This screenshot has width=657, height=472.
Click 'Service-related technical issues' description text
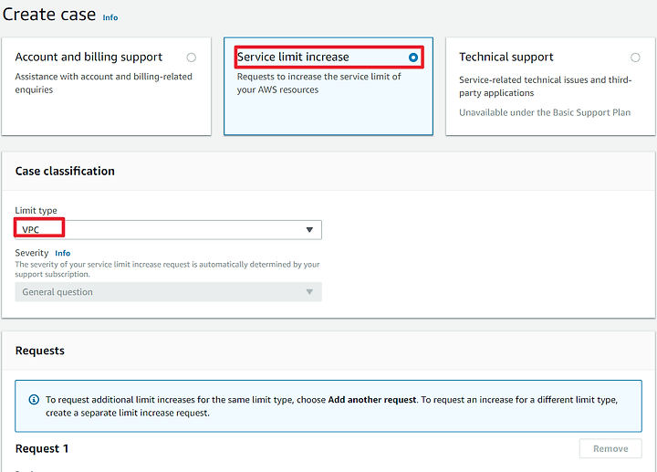[x=545, y=86]
